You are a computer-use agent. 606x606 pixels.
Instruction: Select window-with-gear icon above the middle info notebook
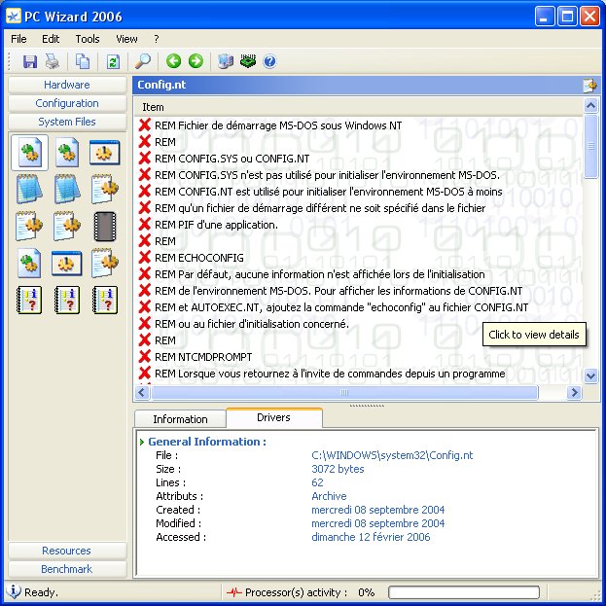66,264
